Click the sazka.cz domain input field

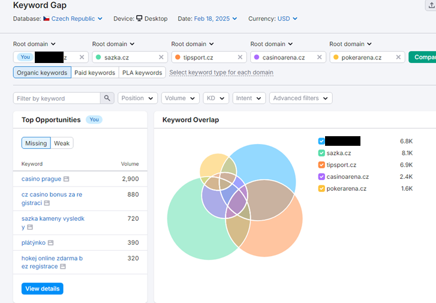pos(130,57)
